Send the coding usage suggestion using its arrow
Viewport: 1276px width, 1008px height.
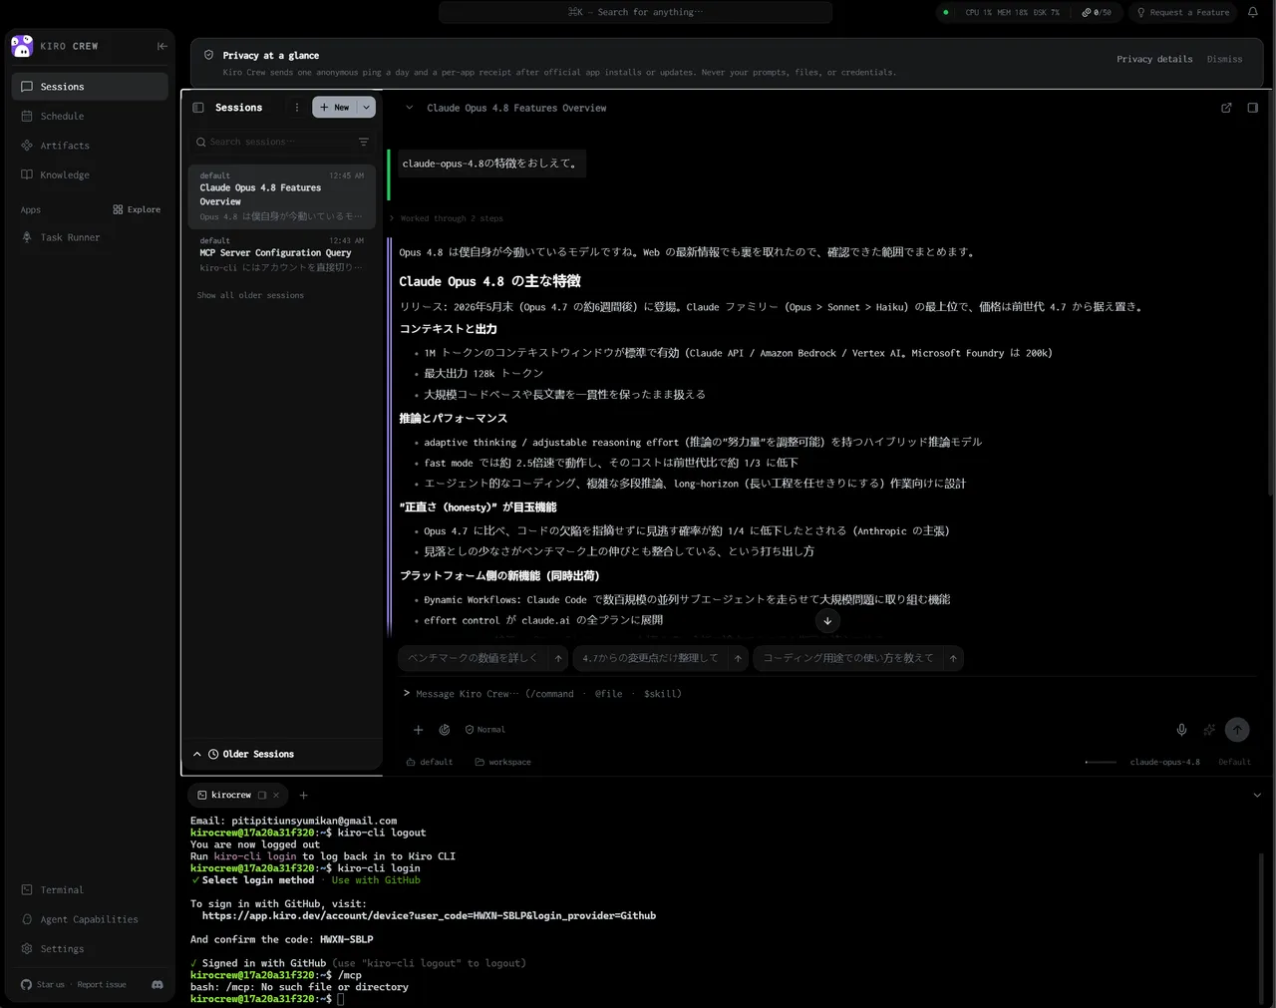tap(953, 658)
